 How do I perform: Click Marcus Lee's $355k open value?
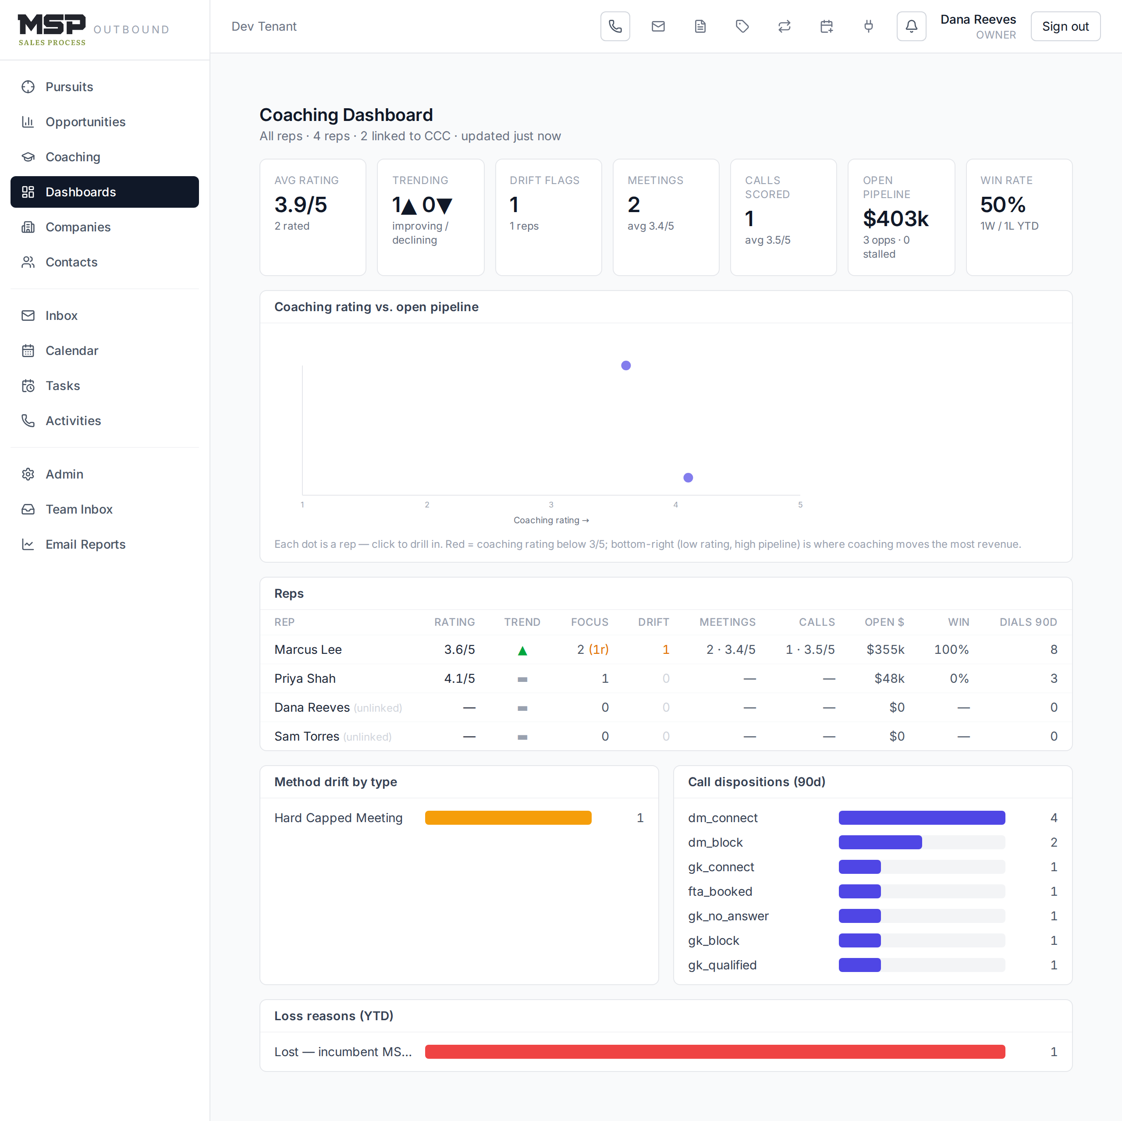(885, 649)
